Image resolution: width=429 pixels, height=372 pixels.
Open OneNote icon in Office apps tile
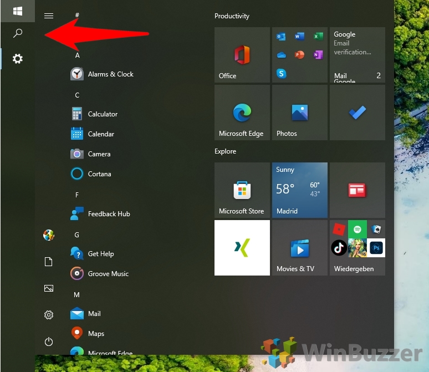[318, 55]
